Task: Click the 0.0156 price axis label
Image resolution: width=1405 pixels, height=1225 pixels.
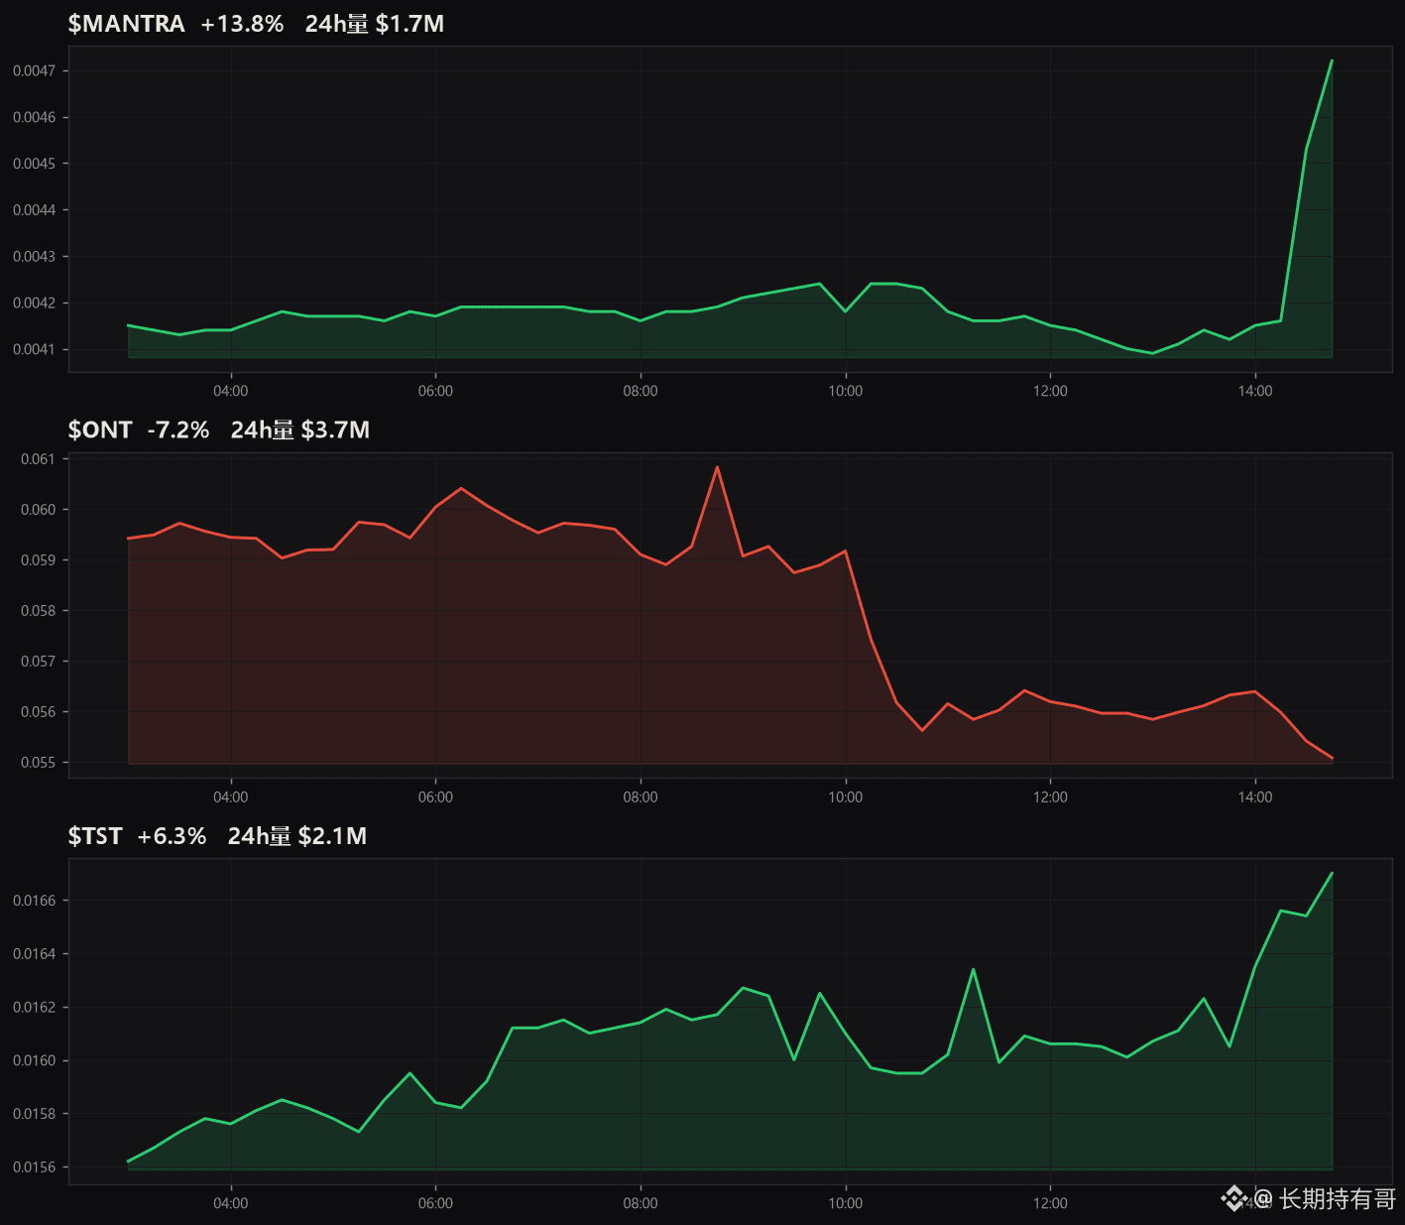Action: tap(34, 1167)
